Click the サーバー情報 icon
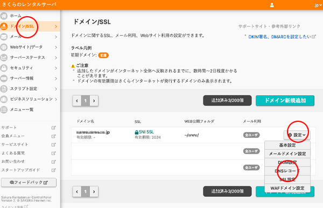 pos(4,78)
